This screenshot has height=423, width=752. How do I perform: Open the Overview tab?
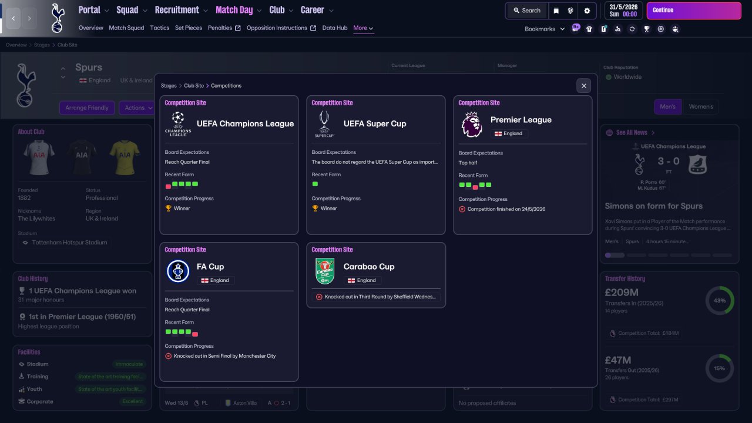tap(91, 28)
